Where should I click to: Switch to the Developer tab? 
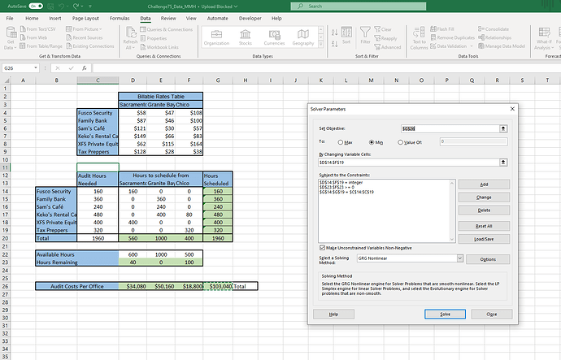tap(250, 18)
